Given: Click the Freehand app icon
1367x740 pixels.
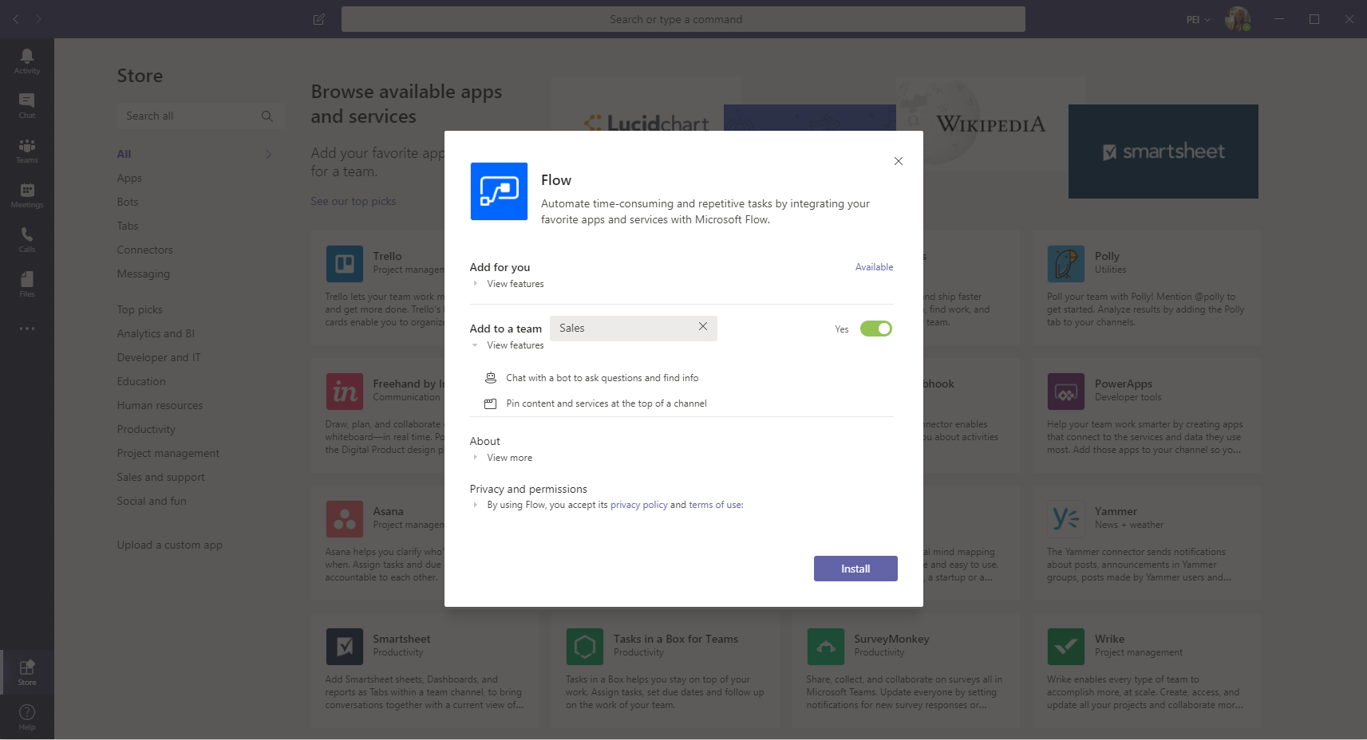Looking at the screenshot, I should (x=344, y=392).
